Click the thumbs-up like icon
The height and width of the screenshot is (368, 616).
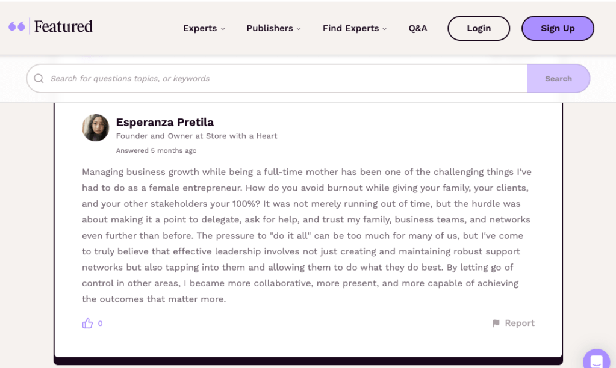point(88,324)
